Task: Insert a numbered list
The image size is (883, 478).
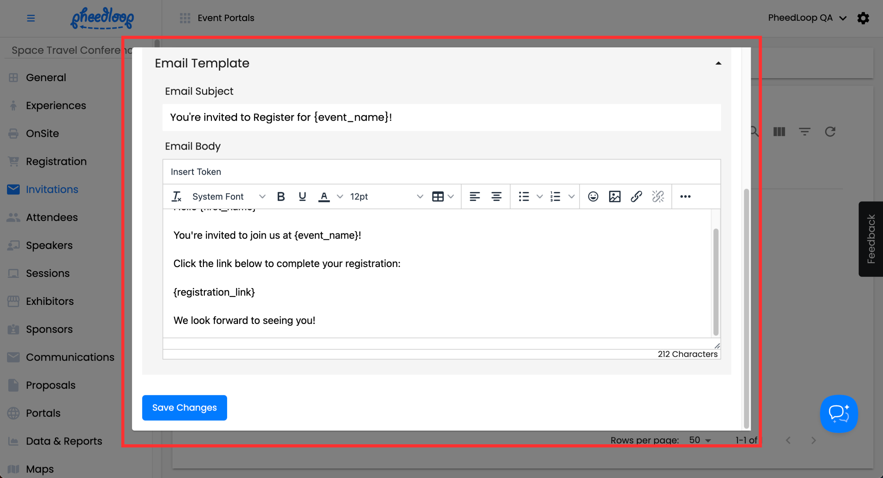Action: tap(555, 197)
